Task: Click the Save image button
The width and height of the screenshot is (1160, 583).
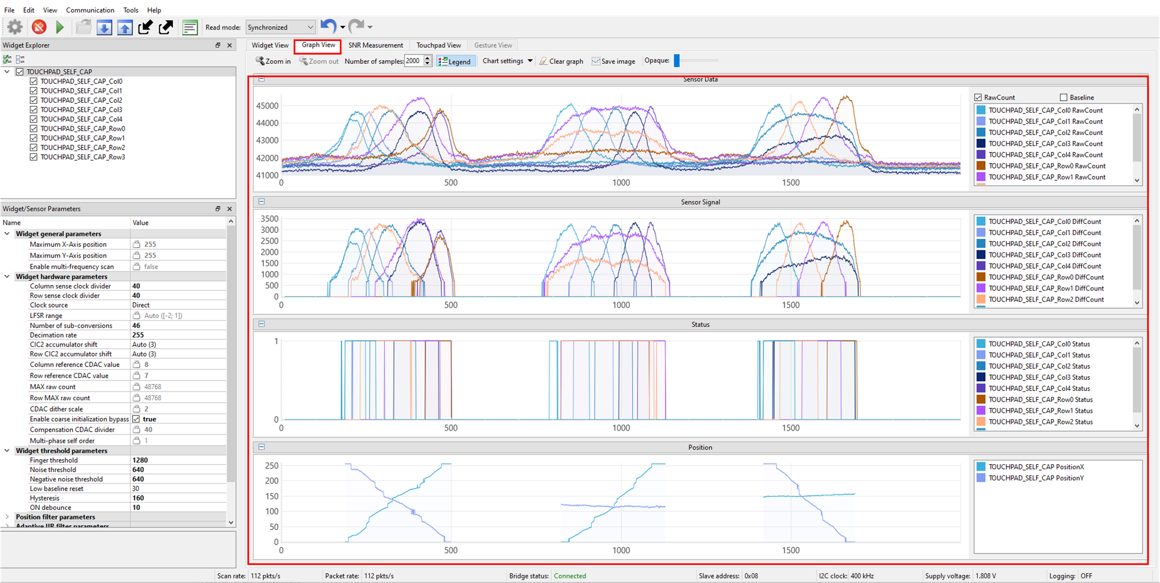Action: coord(613,61)
